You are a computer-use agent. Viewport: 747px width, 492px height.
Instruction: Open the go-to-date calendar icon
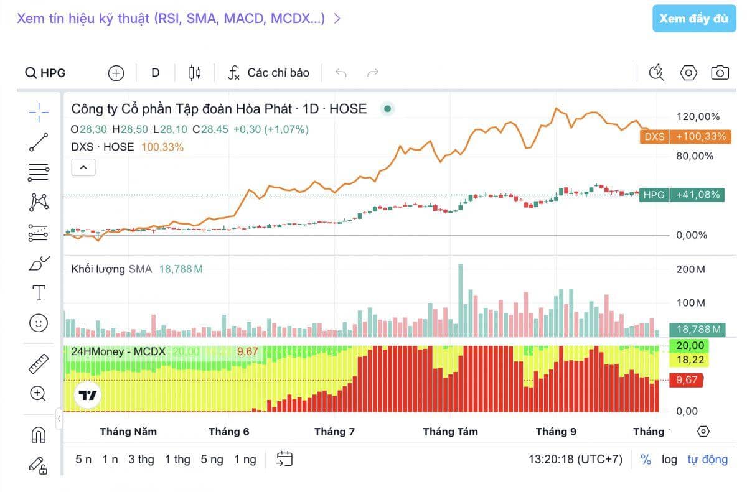click(x=284, y=459)
